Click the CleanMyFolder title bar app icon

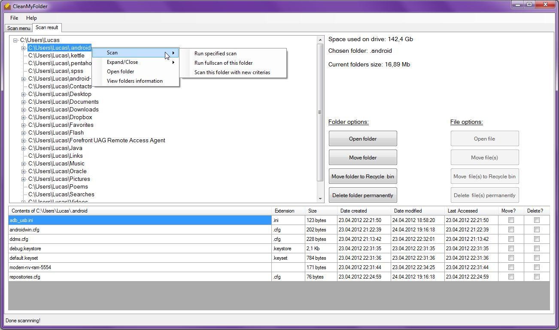[7, 6]
